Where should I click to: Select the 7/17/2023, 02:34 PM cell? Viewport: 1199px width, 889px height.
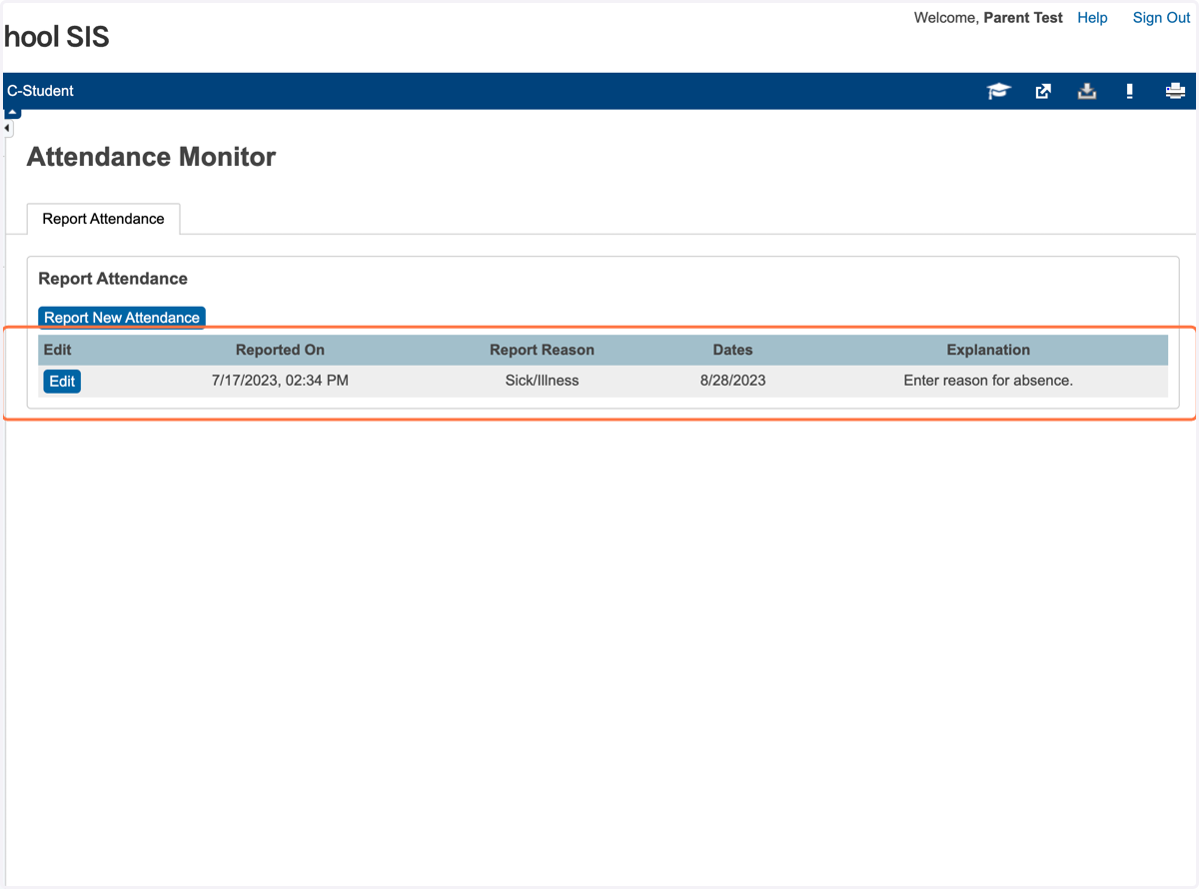280,381
